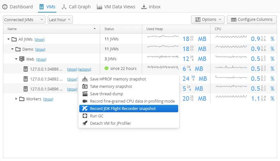Click the 127.0.0.1:34886 VM icon
The image size is (280, 161).
(x=26, y=69)
